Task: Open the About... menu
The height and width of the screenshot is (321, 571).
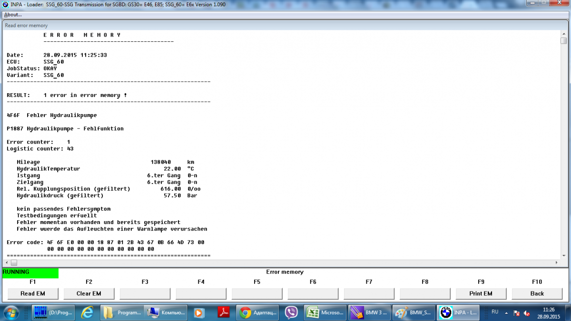Action: [12, 15]
